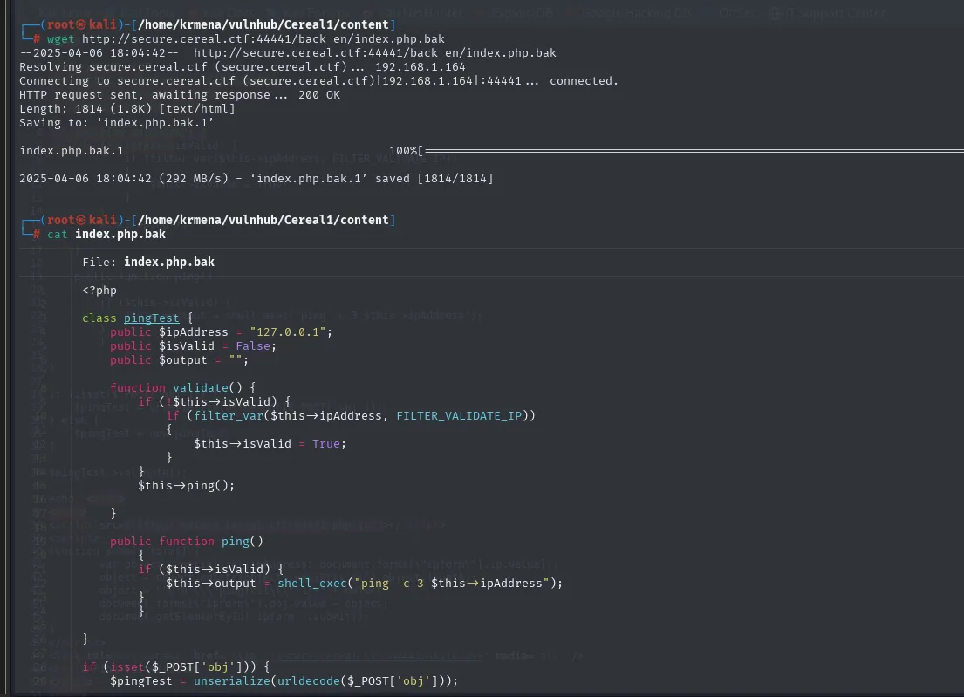Click the "127.0.0.1" string value
The height and width of the screenshot is (697, 964).
[287, 331]
